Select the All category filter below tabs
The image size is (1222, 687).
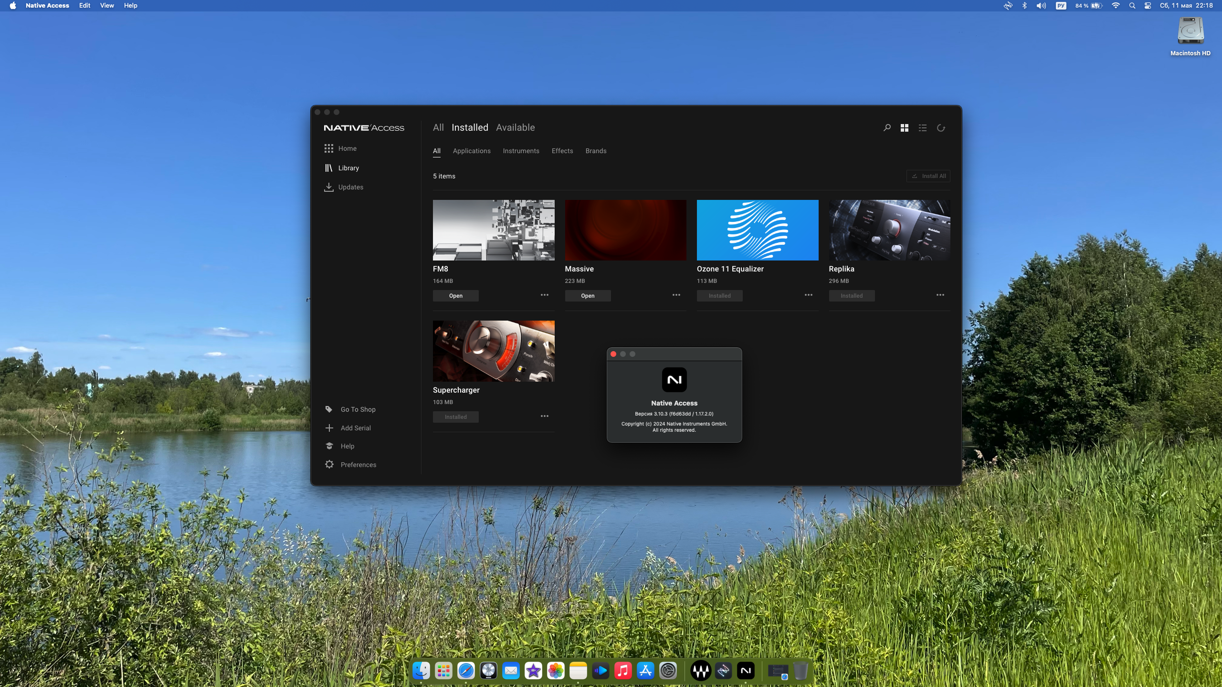click(436, 151)
